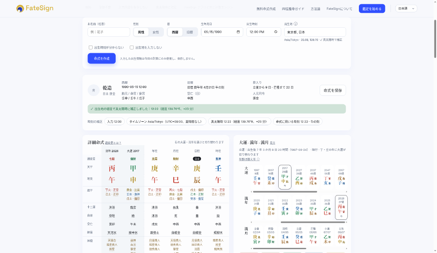Viewport: 437px width, 253px height.
Task: Click the 命式を保存 button
Action: tap(332, 90)
